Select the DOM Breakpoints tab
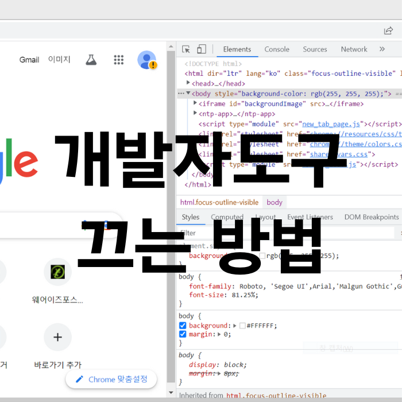Image resolution: width=402 pixels, height=402 pixels. tap(372, 217)
